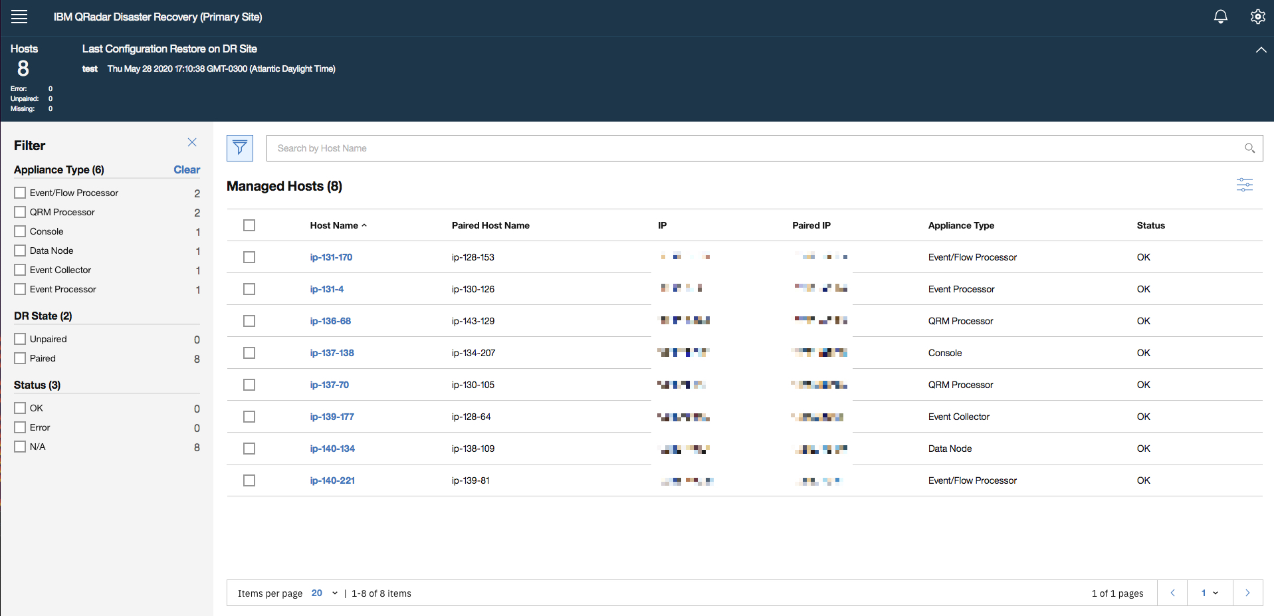Open host ip-139-177 link
1274x616 pixels.
[x=332, y=417]
